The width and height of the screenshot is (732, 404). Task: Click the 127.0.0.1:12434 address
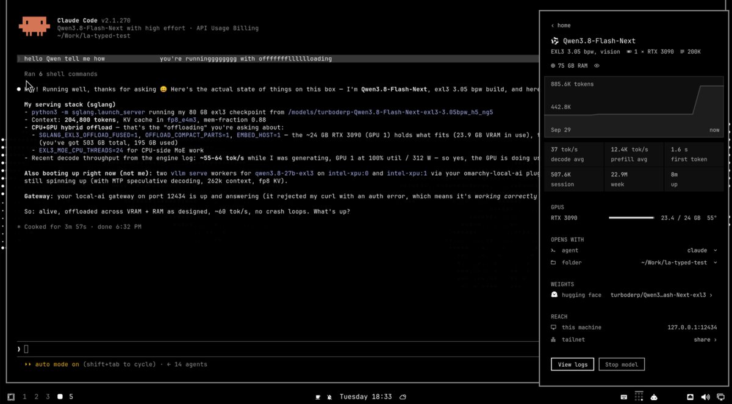tap(692, 328)
